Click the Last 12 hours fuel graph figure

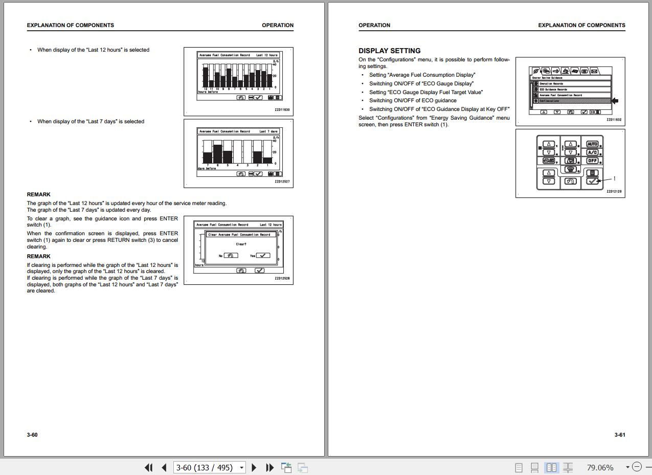click(x=238, y=82)
